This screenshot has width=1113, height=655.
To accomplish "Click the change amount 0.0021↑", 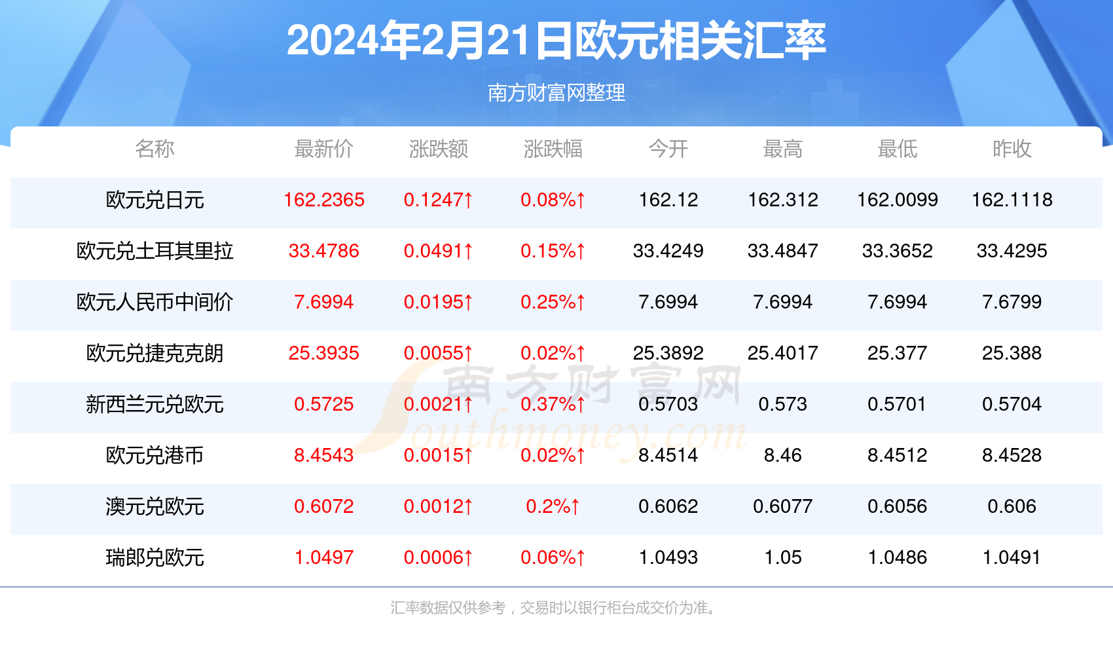I will pyautogui.click(x=439, y=404).
